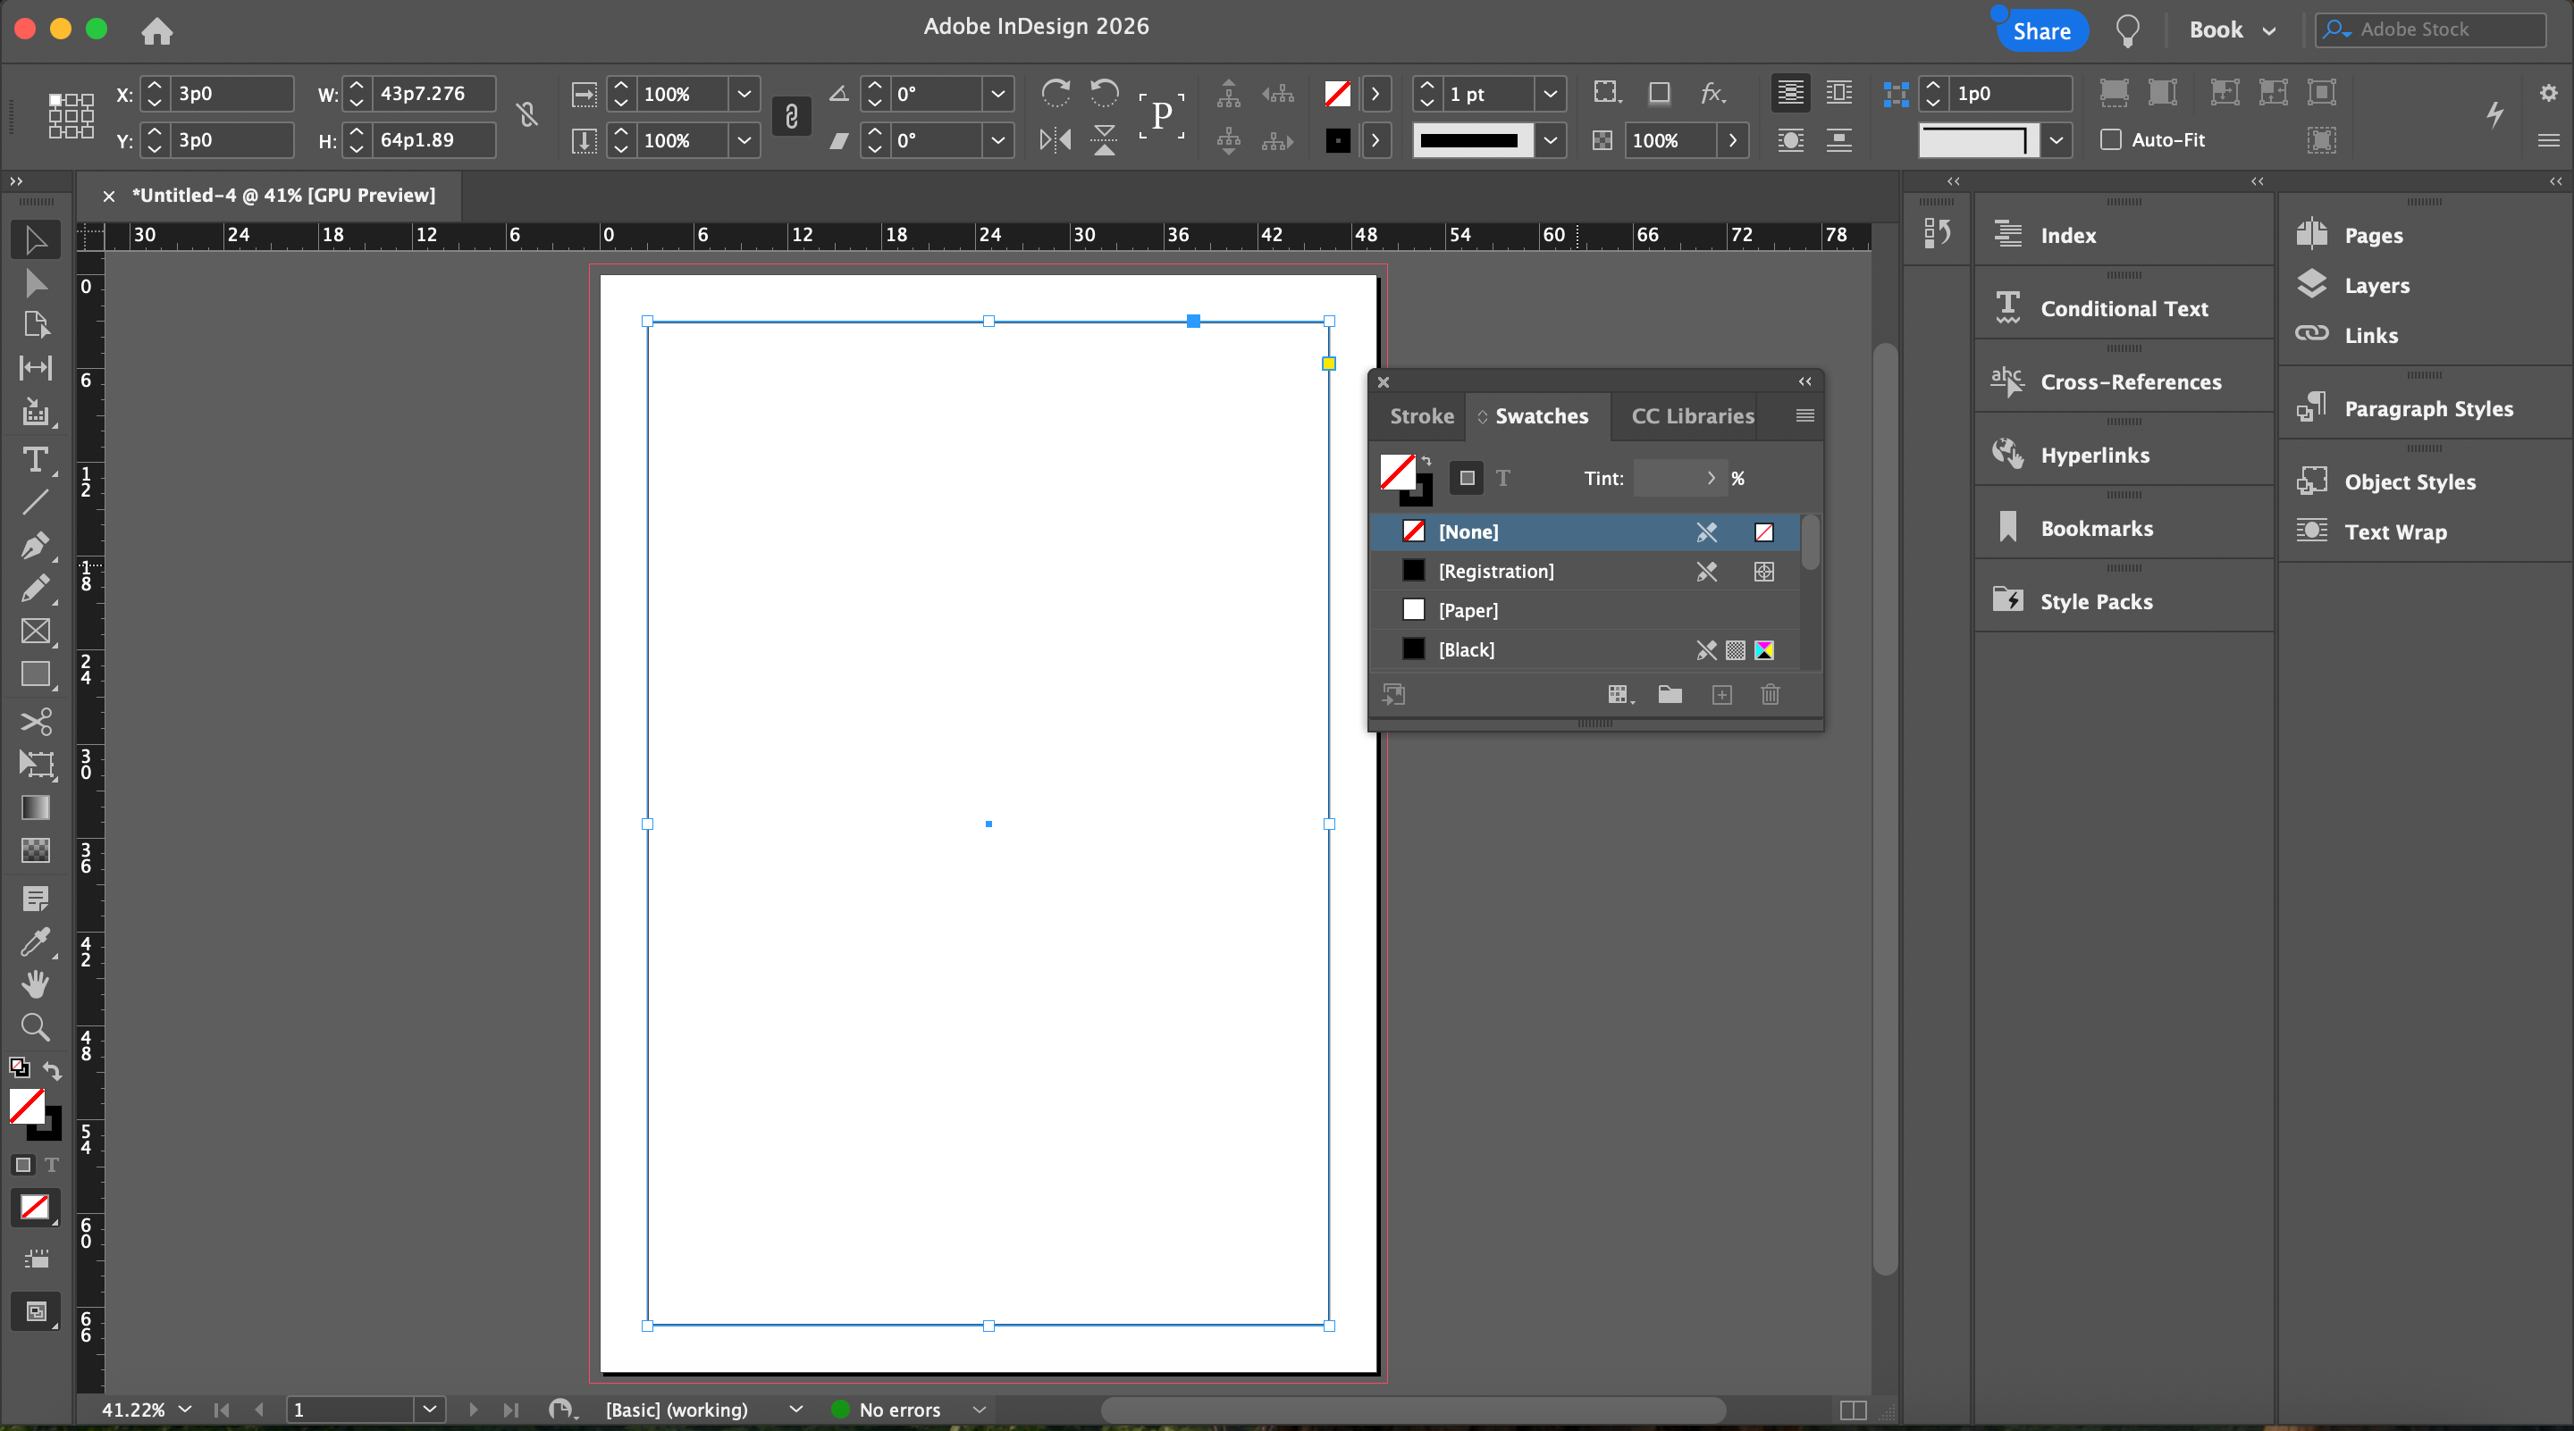Open the stroke weight dropdown

[1550, 94]
